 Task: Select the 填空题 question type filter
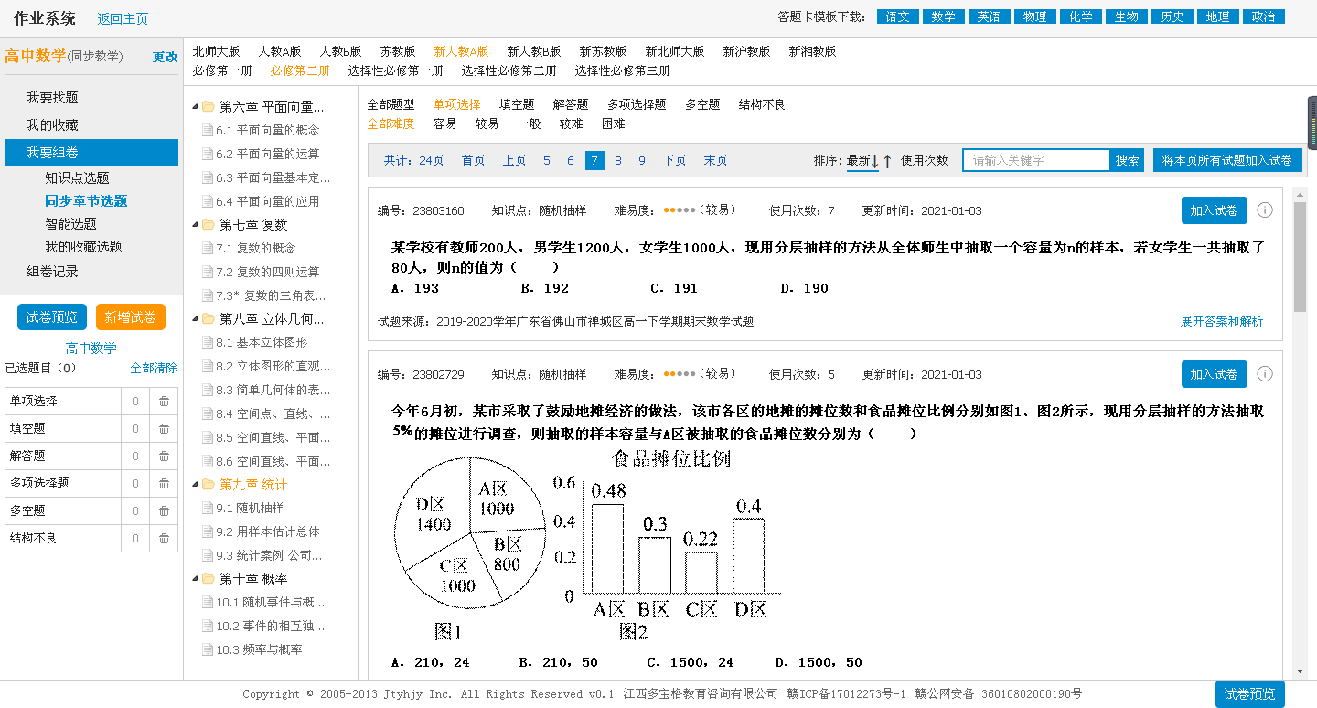click(517, 104)
